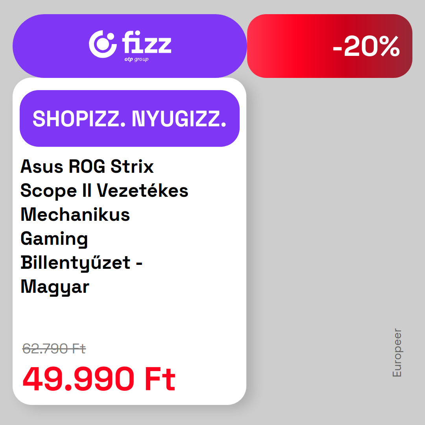Click the Gaming title line
The width and height of the screenshot is (425, 425).
(x=54, y=239)
